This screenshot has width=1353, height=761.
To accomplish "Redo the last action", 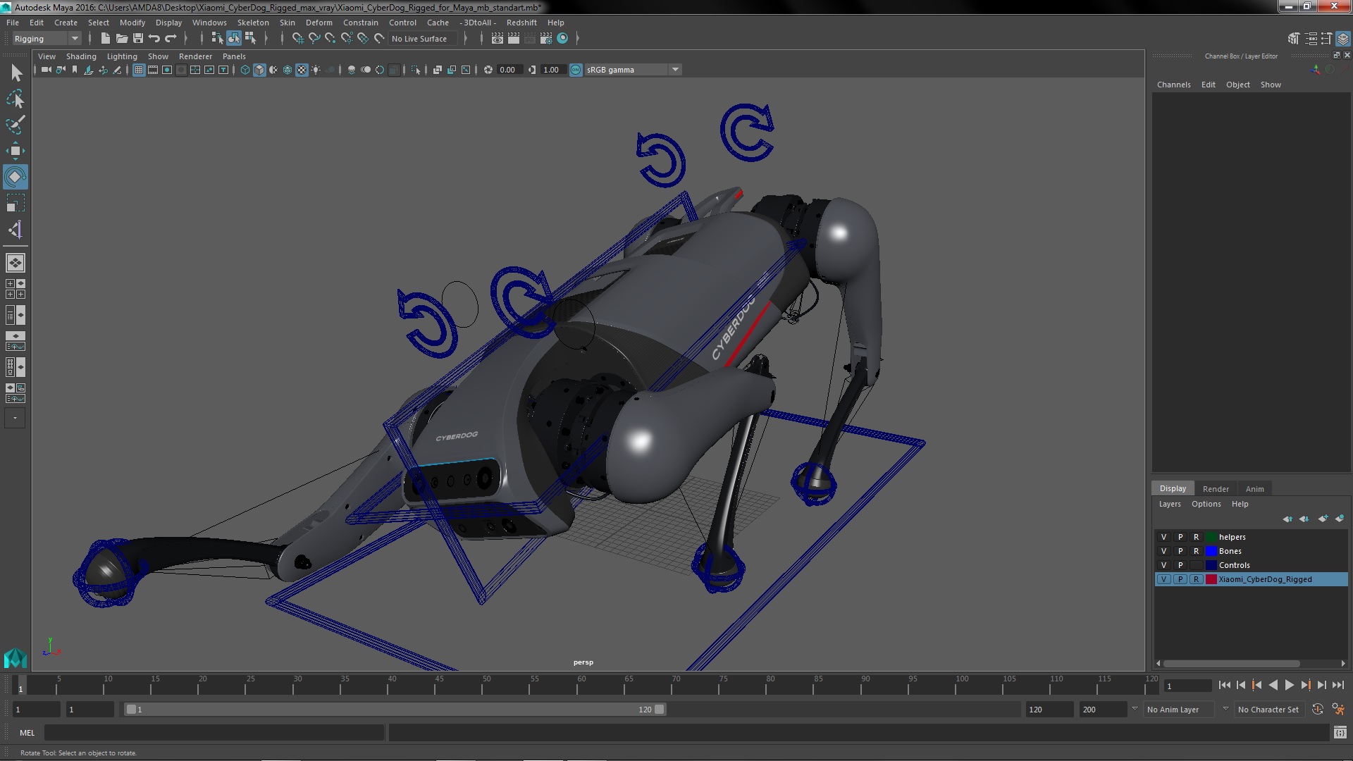I will coord(171,39).
